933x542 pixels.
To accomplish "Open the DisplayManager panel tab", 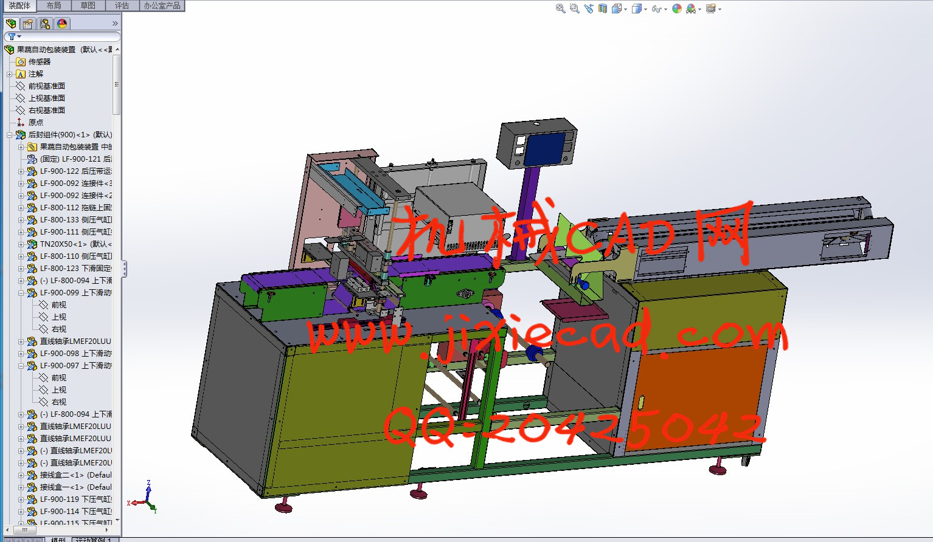I will (x=62, y=24).
